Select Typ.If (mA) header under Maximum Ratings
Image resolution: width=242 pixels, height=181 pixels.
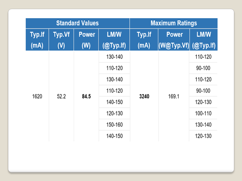[x=144, y=40]
